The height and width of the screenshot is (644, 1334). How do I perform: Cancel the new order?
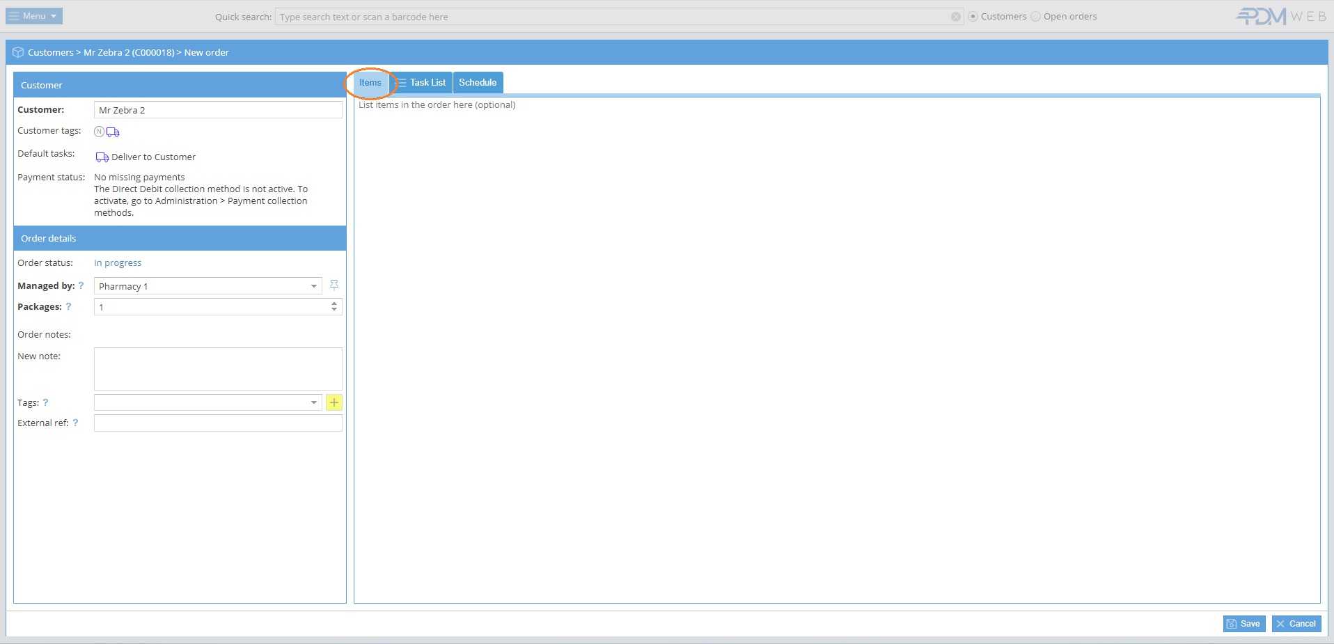tap(1296, 624)
